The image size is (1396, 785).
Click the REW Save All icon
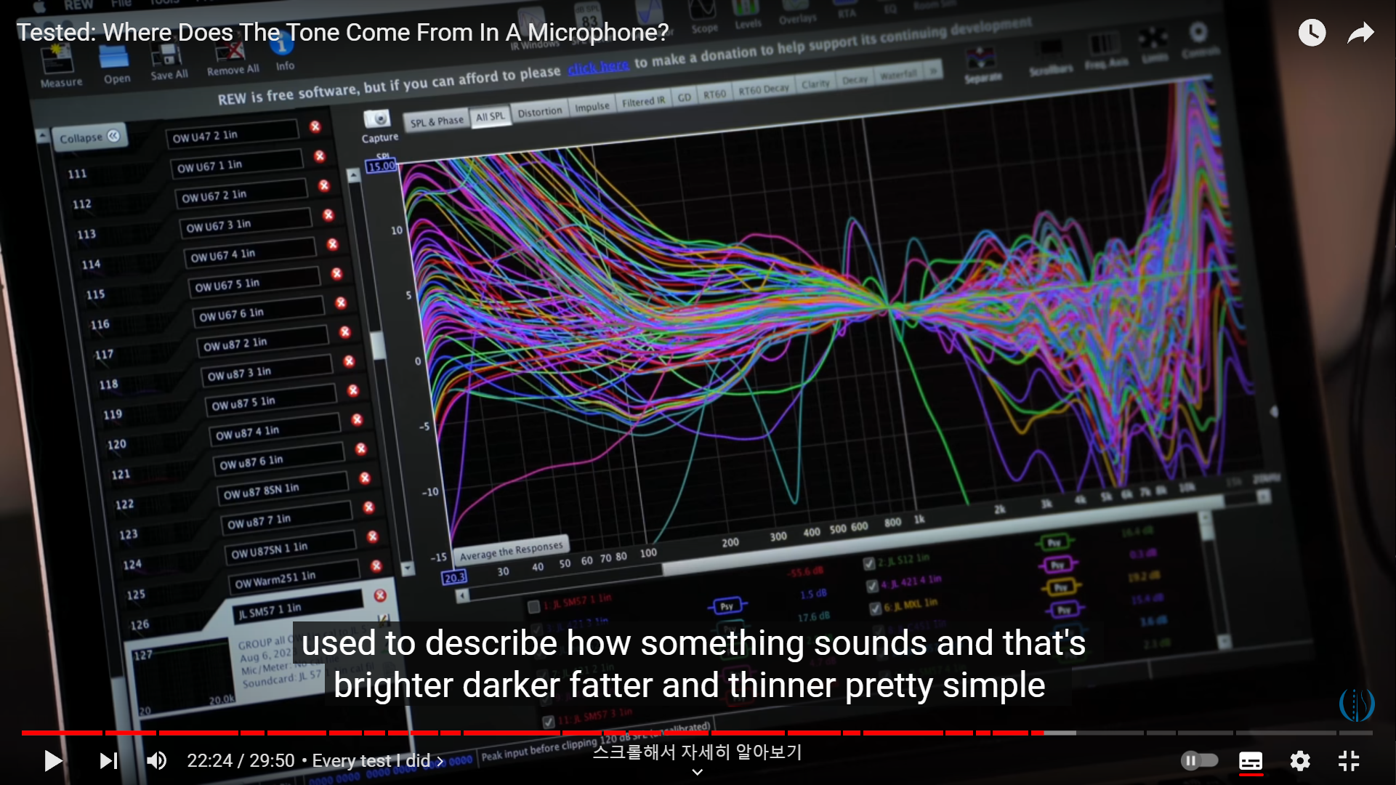[x=169, y=61]
